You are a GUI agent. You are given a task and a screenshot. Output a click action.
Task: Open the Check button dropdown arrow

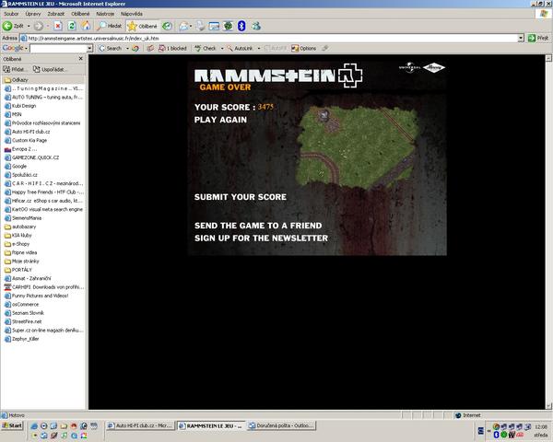click(222, 48)
